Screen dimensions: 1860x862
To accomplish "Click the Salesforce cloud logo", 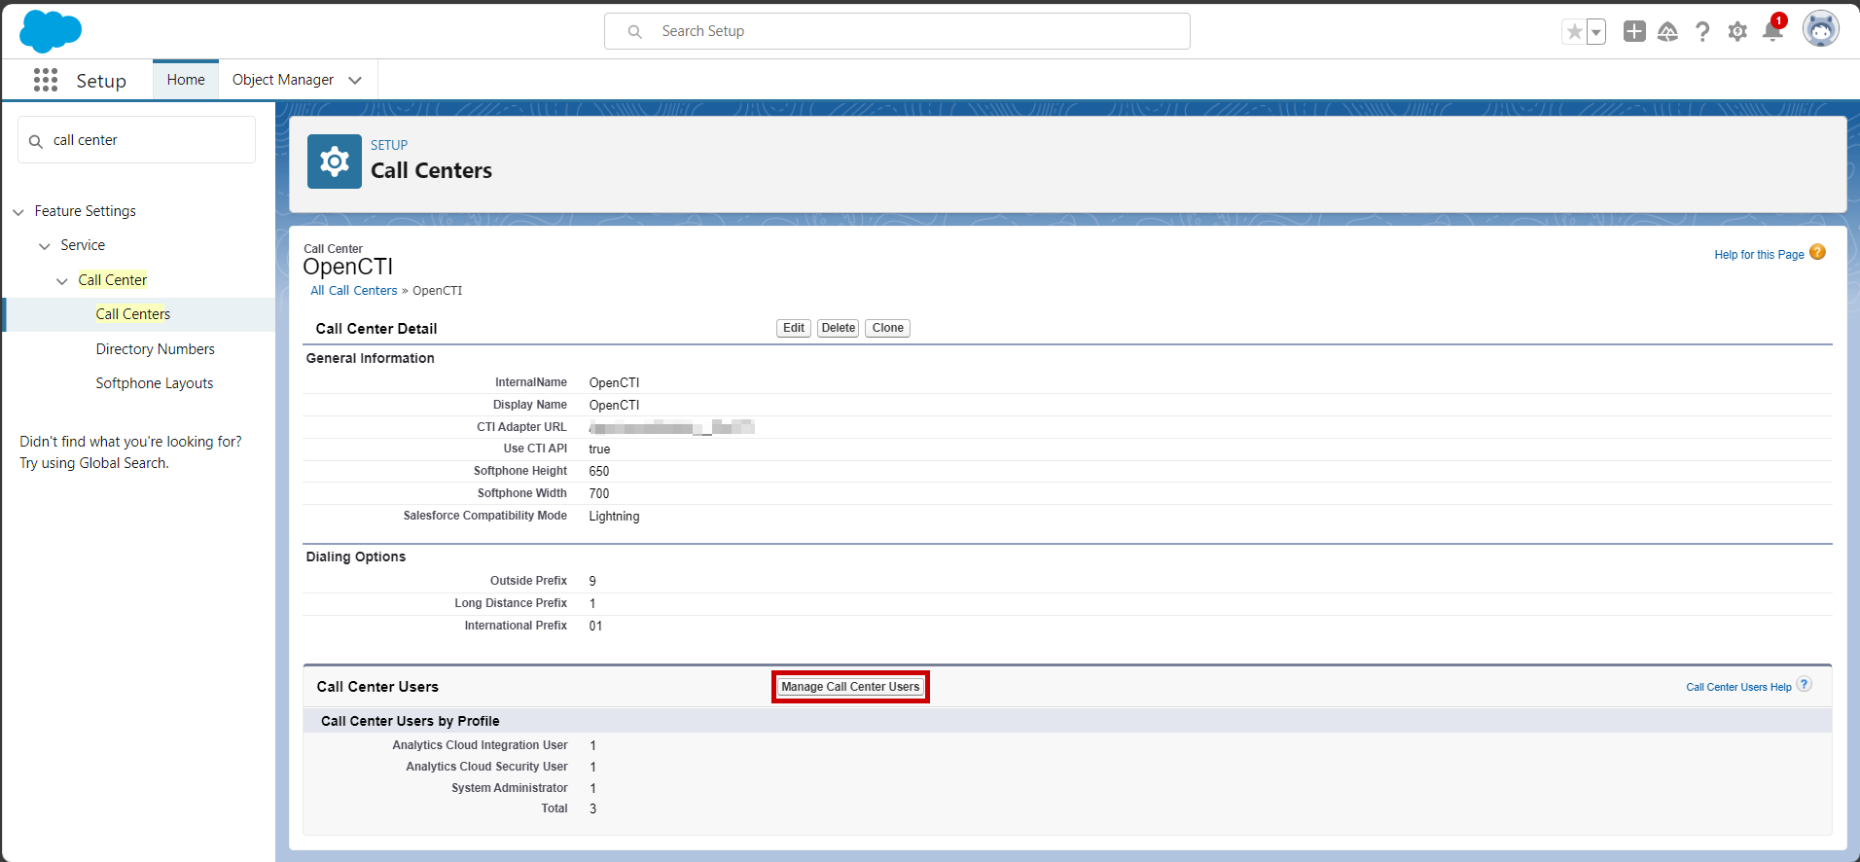I will pyautogui.click(x=51, y=31).
